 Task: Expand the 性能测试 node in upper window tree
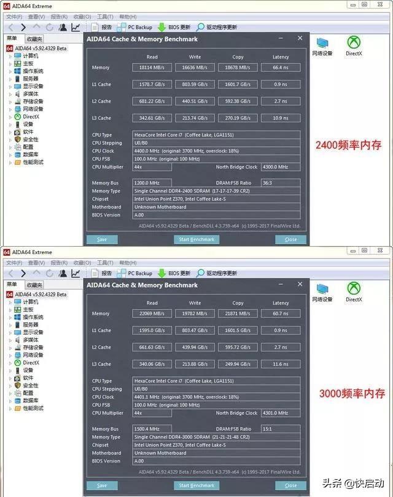tap(10, 162)
